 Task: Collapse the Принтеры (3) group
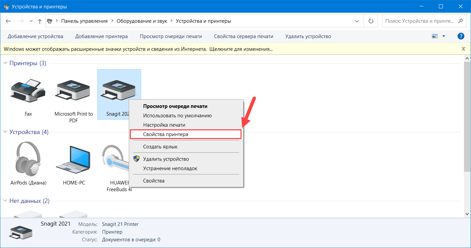(x=5, y=63)
